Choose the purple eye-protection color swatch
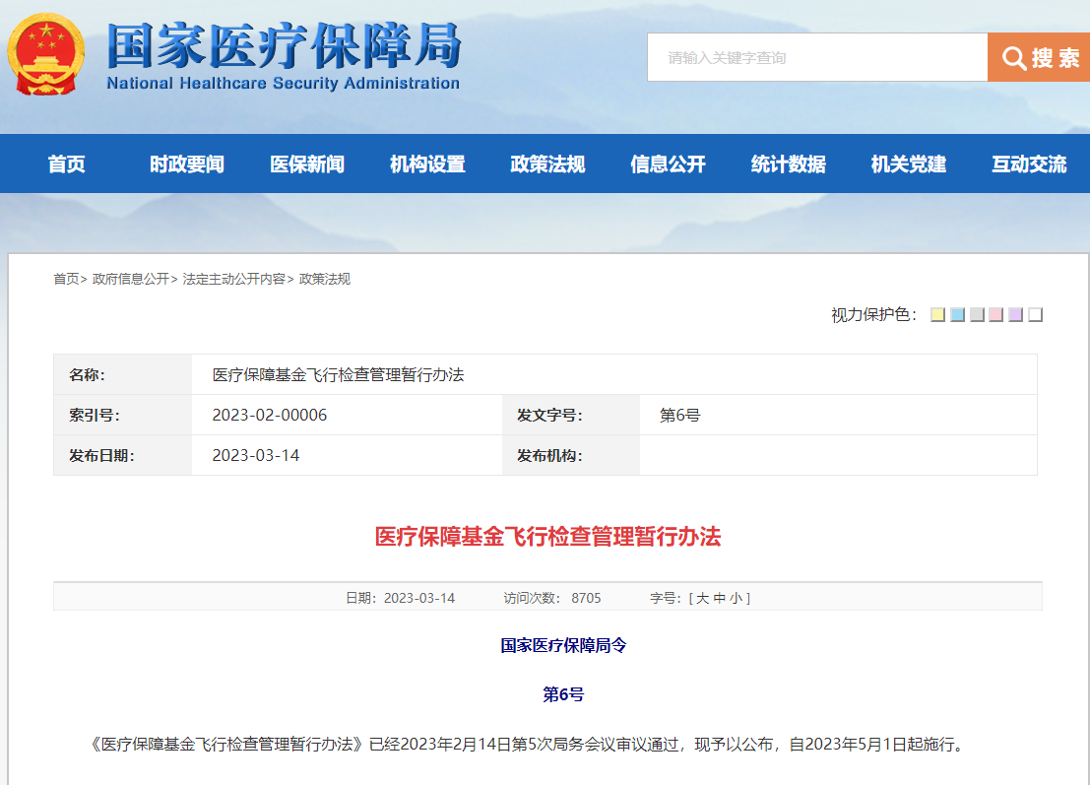 pos(1015,315)
